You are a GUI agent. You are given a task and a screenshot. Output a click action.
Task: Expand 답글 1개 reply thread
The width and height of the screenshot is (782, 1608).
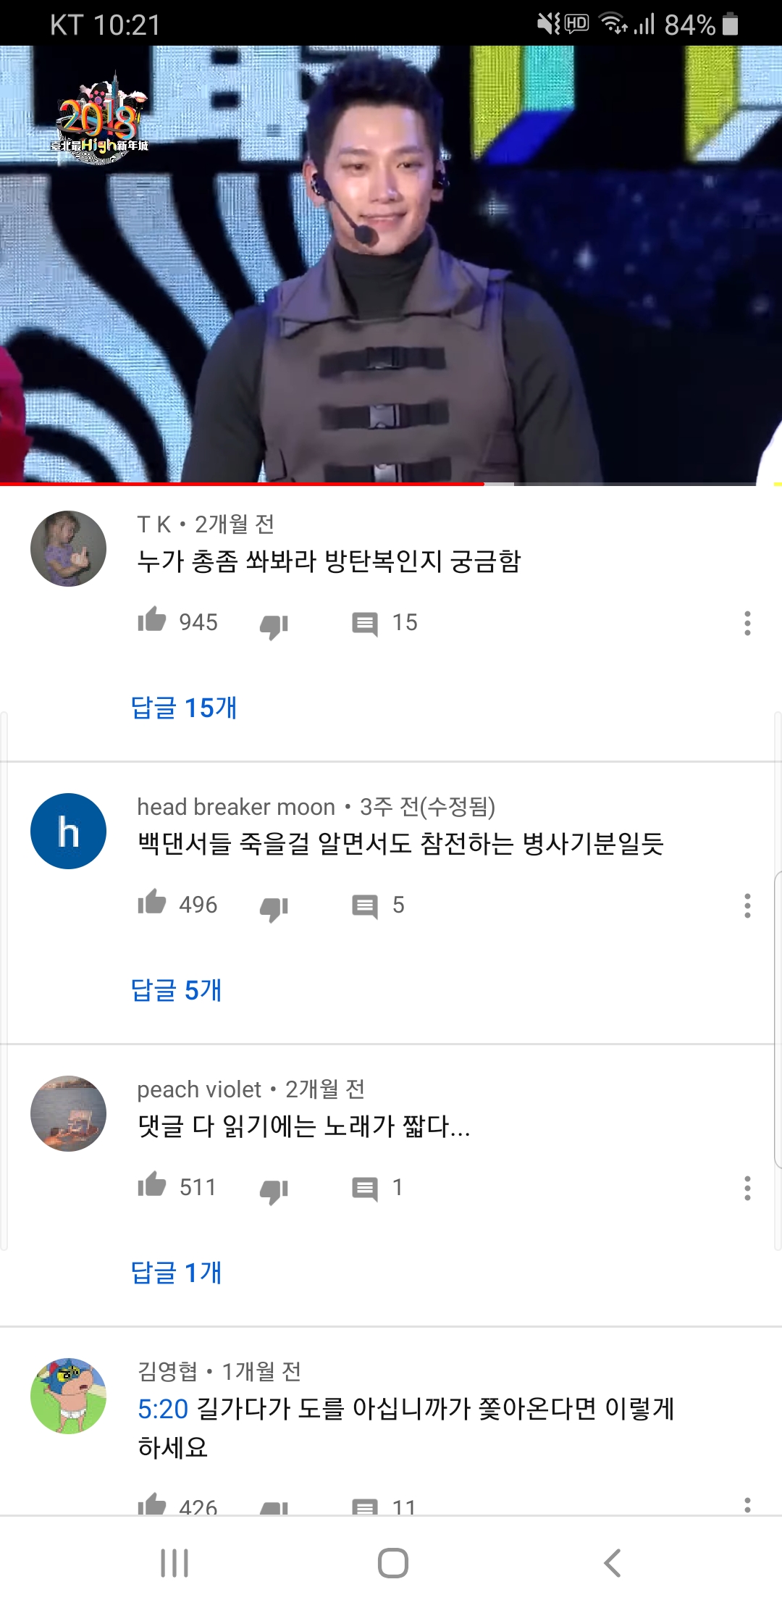[x=176, y=1273]
